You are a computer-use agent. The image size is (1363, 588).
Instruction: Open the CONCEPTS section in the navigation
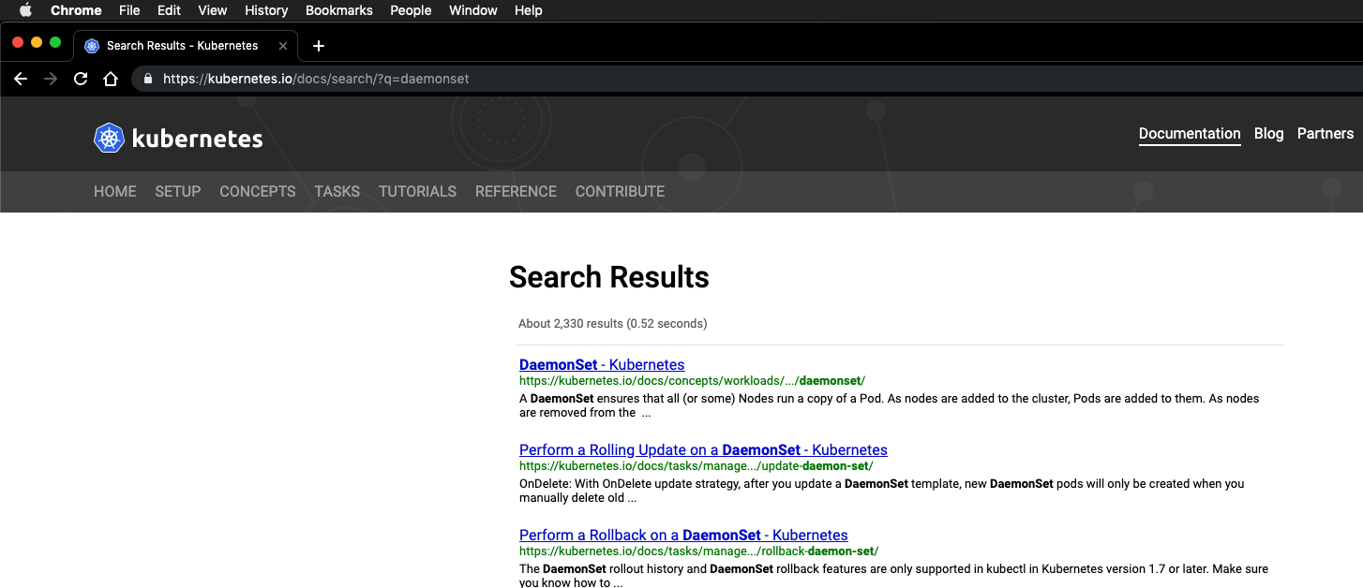coord(257,191)
